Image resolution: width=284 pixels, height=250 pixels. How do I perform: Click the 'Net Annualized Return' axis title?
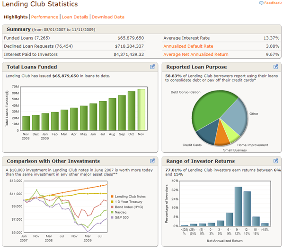(x=224, y=241)
